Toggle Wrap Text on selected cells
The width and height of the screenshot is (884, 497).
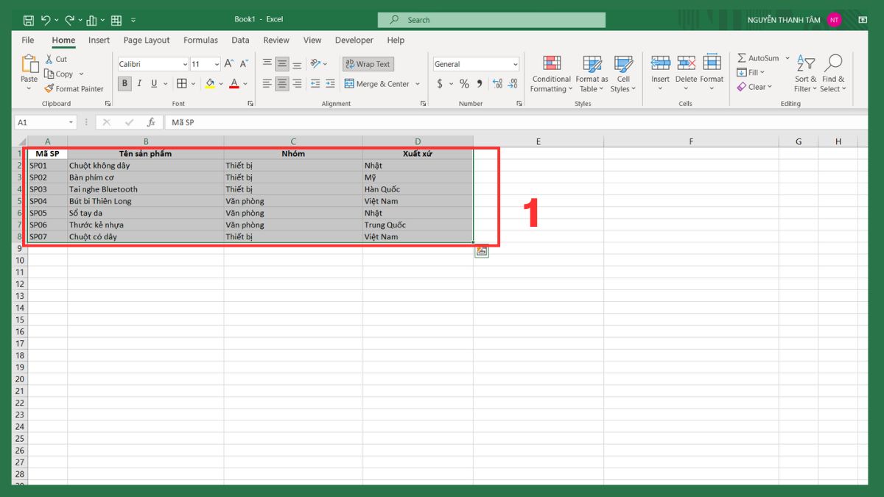(368, 63)
